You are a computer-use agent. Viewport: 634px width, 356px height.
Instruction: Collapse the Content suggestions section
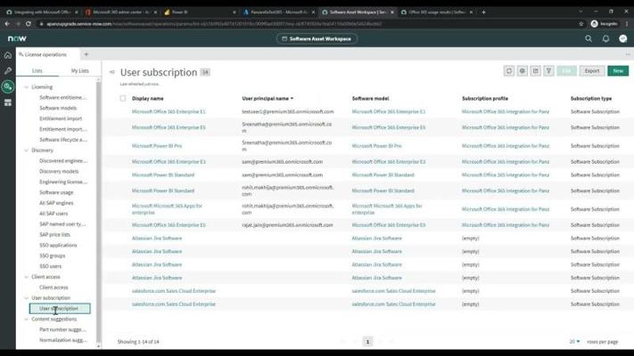coord(26,319)
